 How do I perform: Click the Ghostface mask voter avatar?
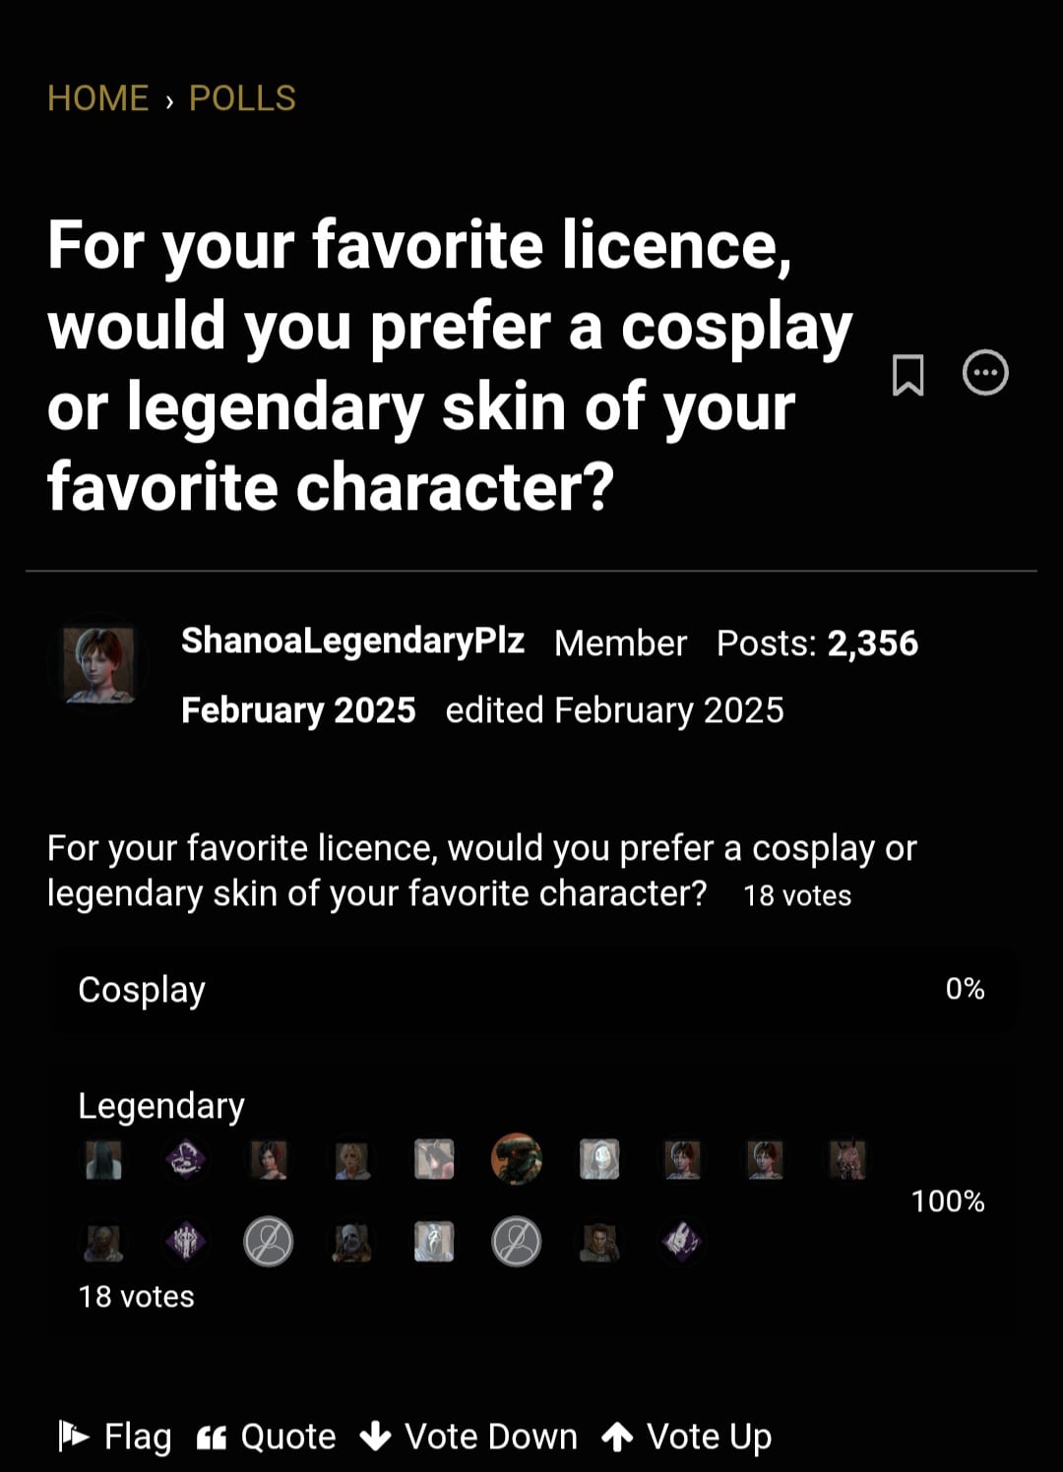[x=434, y=1242]
